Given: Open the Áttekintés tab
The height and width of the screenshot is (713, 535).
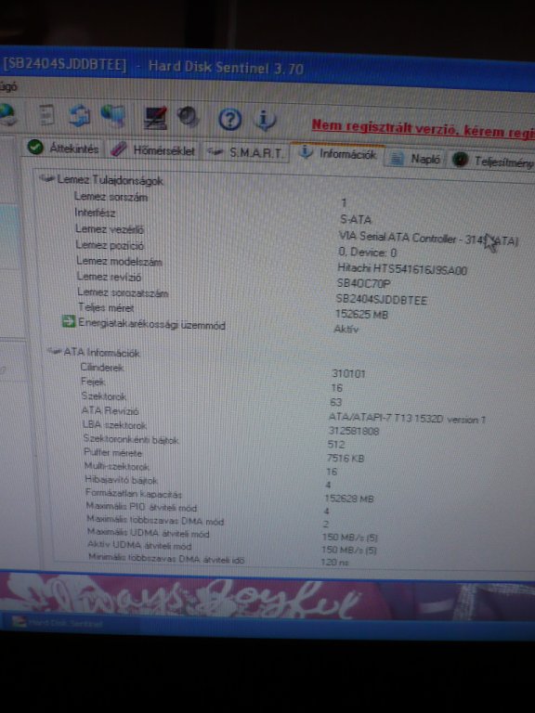Looking at the screenshot, I should (x=64, y=148).
